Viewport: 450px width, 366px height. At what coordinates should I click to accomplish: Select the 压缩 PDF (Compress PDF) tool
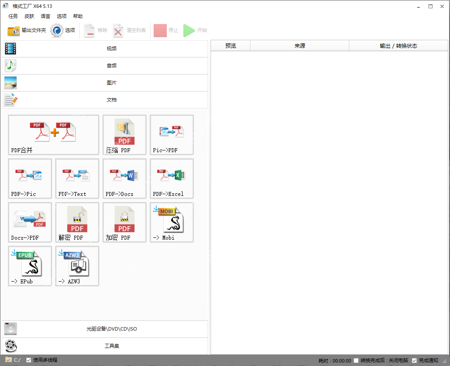click(x=124, y=135)
